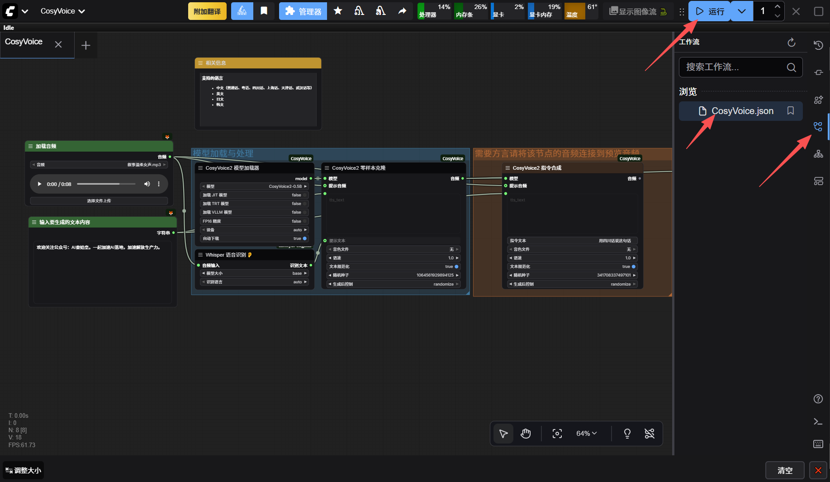Select the hand pan tool
830x482 pixels.
[525, 434]
